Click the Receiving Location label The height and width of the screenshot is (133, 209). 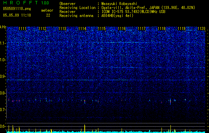pyautogui.click(x=77, y=8)
